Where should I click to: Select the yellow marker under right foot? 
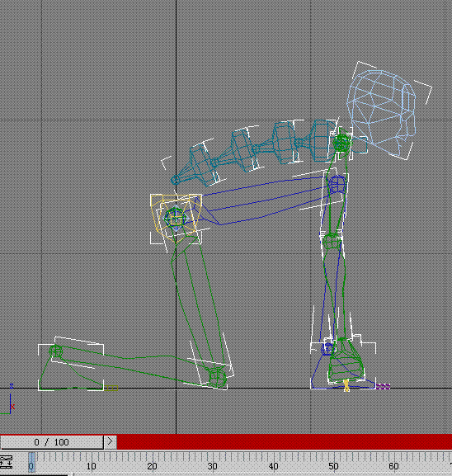click(x=346, y=385)
